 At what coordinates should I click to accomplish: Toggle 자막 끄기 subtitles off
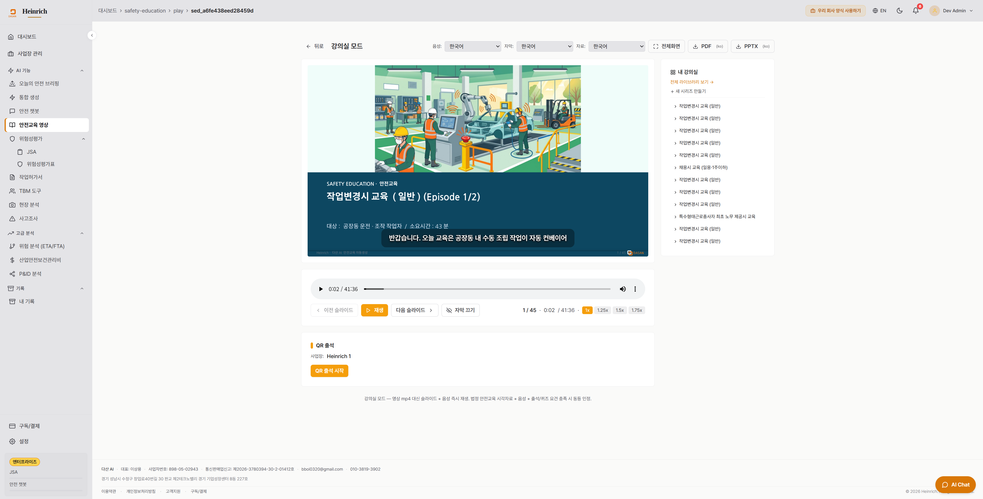(x=460, y=310)
